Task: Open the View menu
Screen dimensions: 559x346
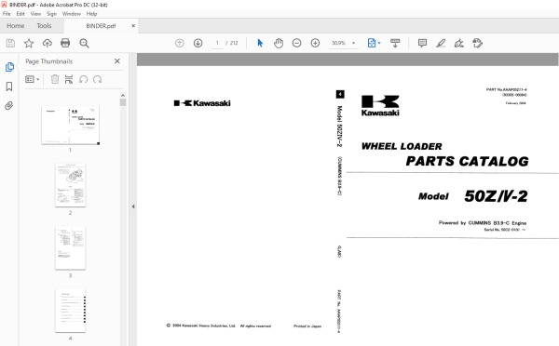Action: tap(35, 14)
